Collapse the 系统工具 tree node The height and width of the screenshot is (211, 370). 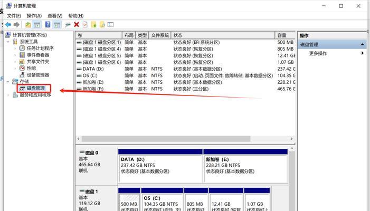point(8,42)
